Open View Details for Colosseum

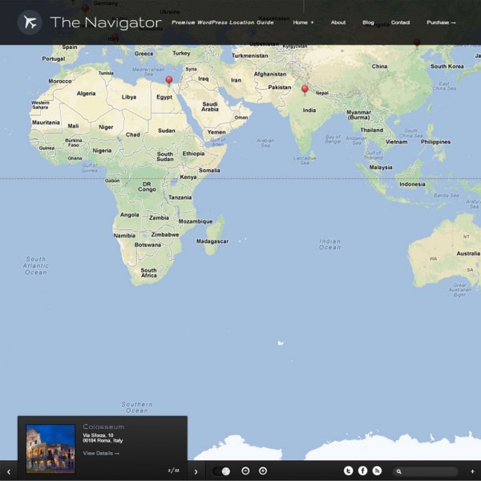pos(101,453)
